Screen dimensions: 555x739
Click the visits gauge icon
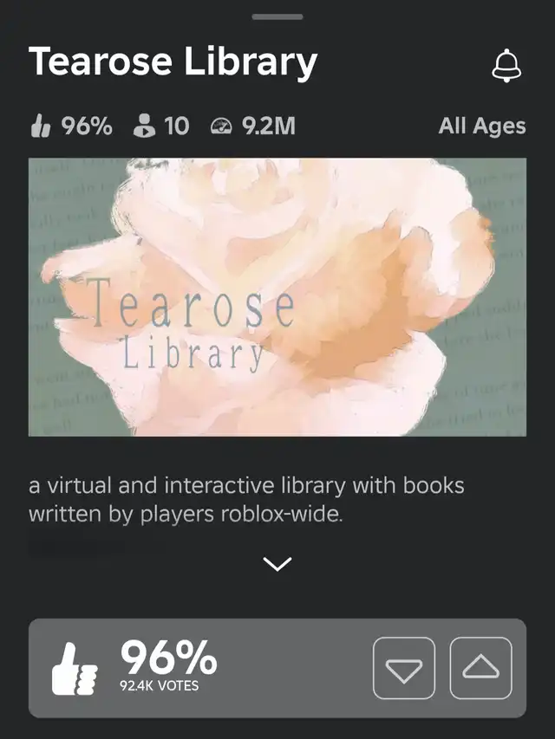(x=221, y=126)
